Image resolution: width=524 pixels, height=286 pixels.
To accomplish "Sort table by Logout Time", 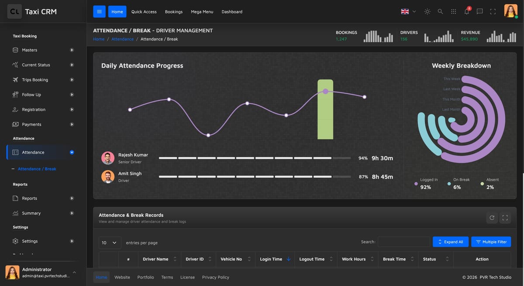I will pos(316,259).
